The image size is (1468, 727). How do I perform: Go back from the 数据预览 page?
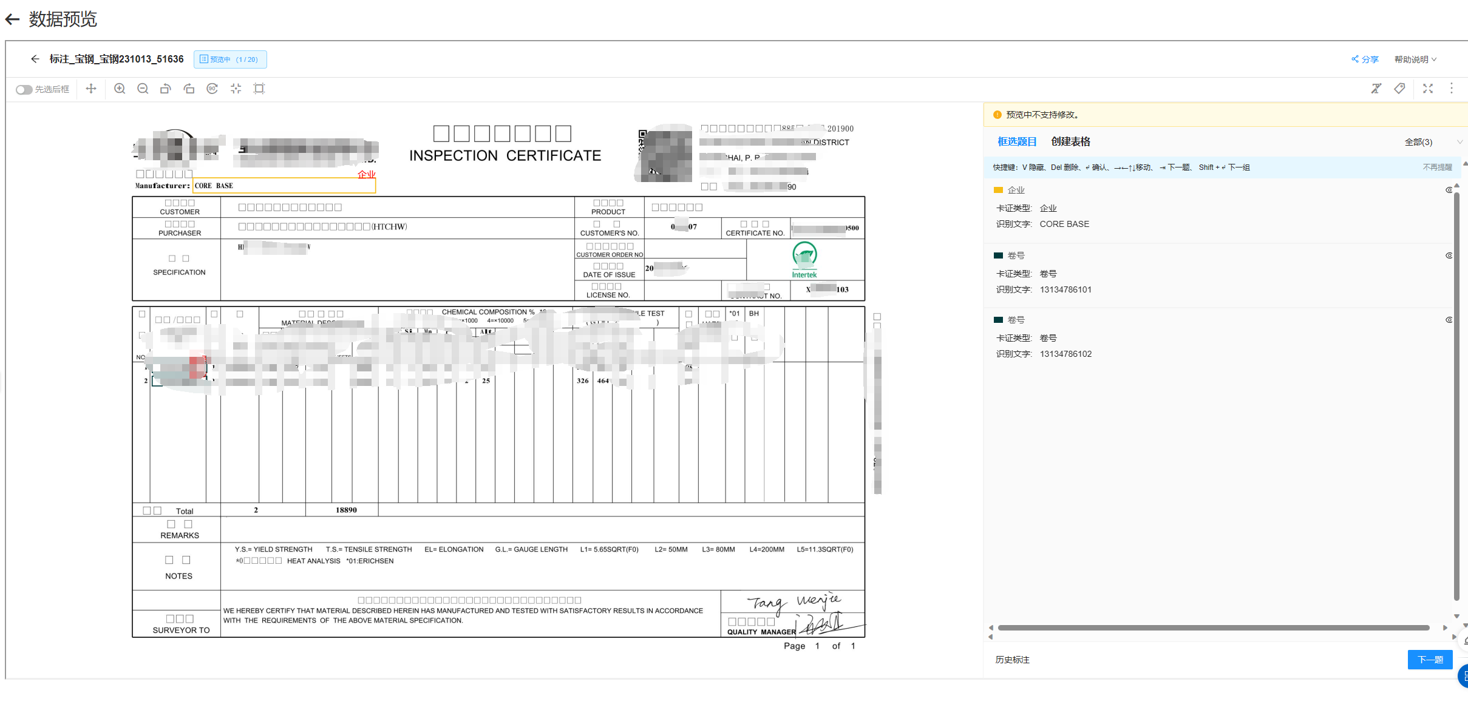click(12, 19)
